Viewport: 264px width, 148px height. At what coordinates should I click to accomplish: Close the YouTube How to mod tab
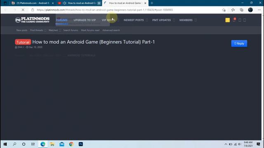[99, 3]
